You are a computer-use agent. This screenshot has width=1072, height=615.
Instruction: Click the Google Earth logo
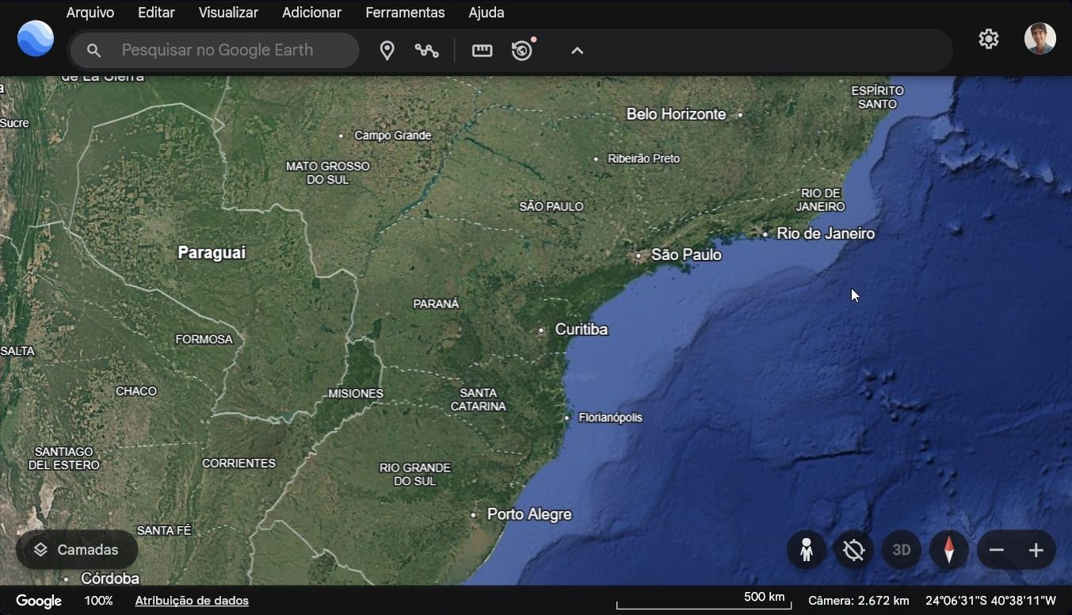click(x=35, y=38)
